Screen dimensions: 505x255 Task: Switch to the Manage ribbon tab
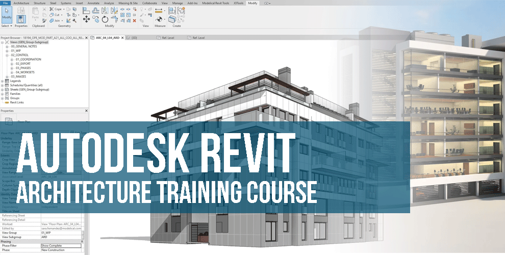tap(178, 3)
